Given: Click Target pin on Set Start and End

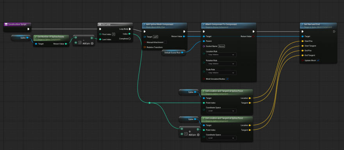Looking at the screenshot, I should [x=303, y=36].
